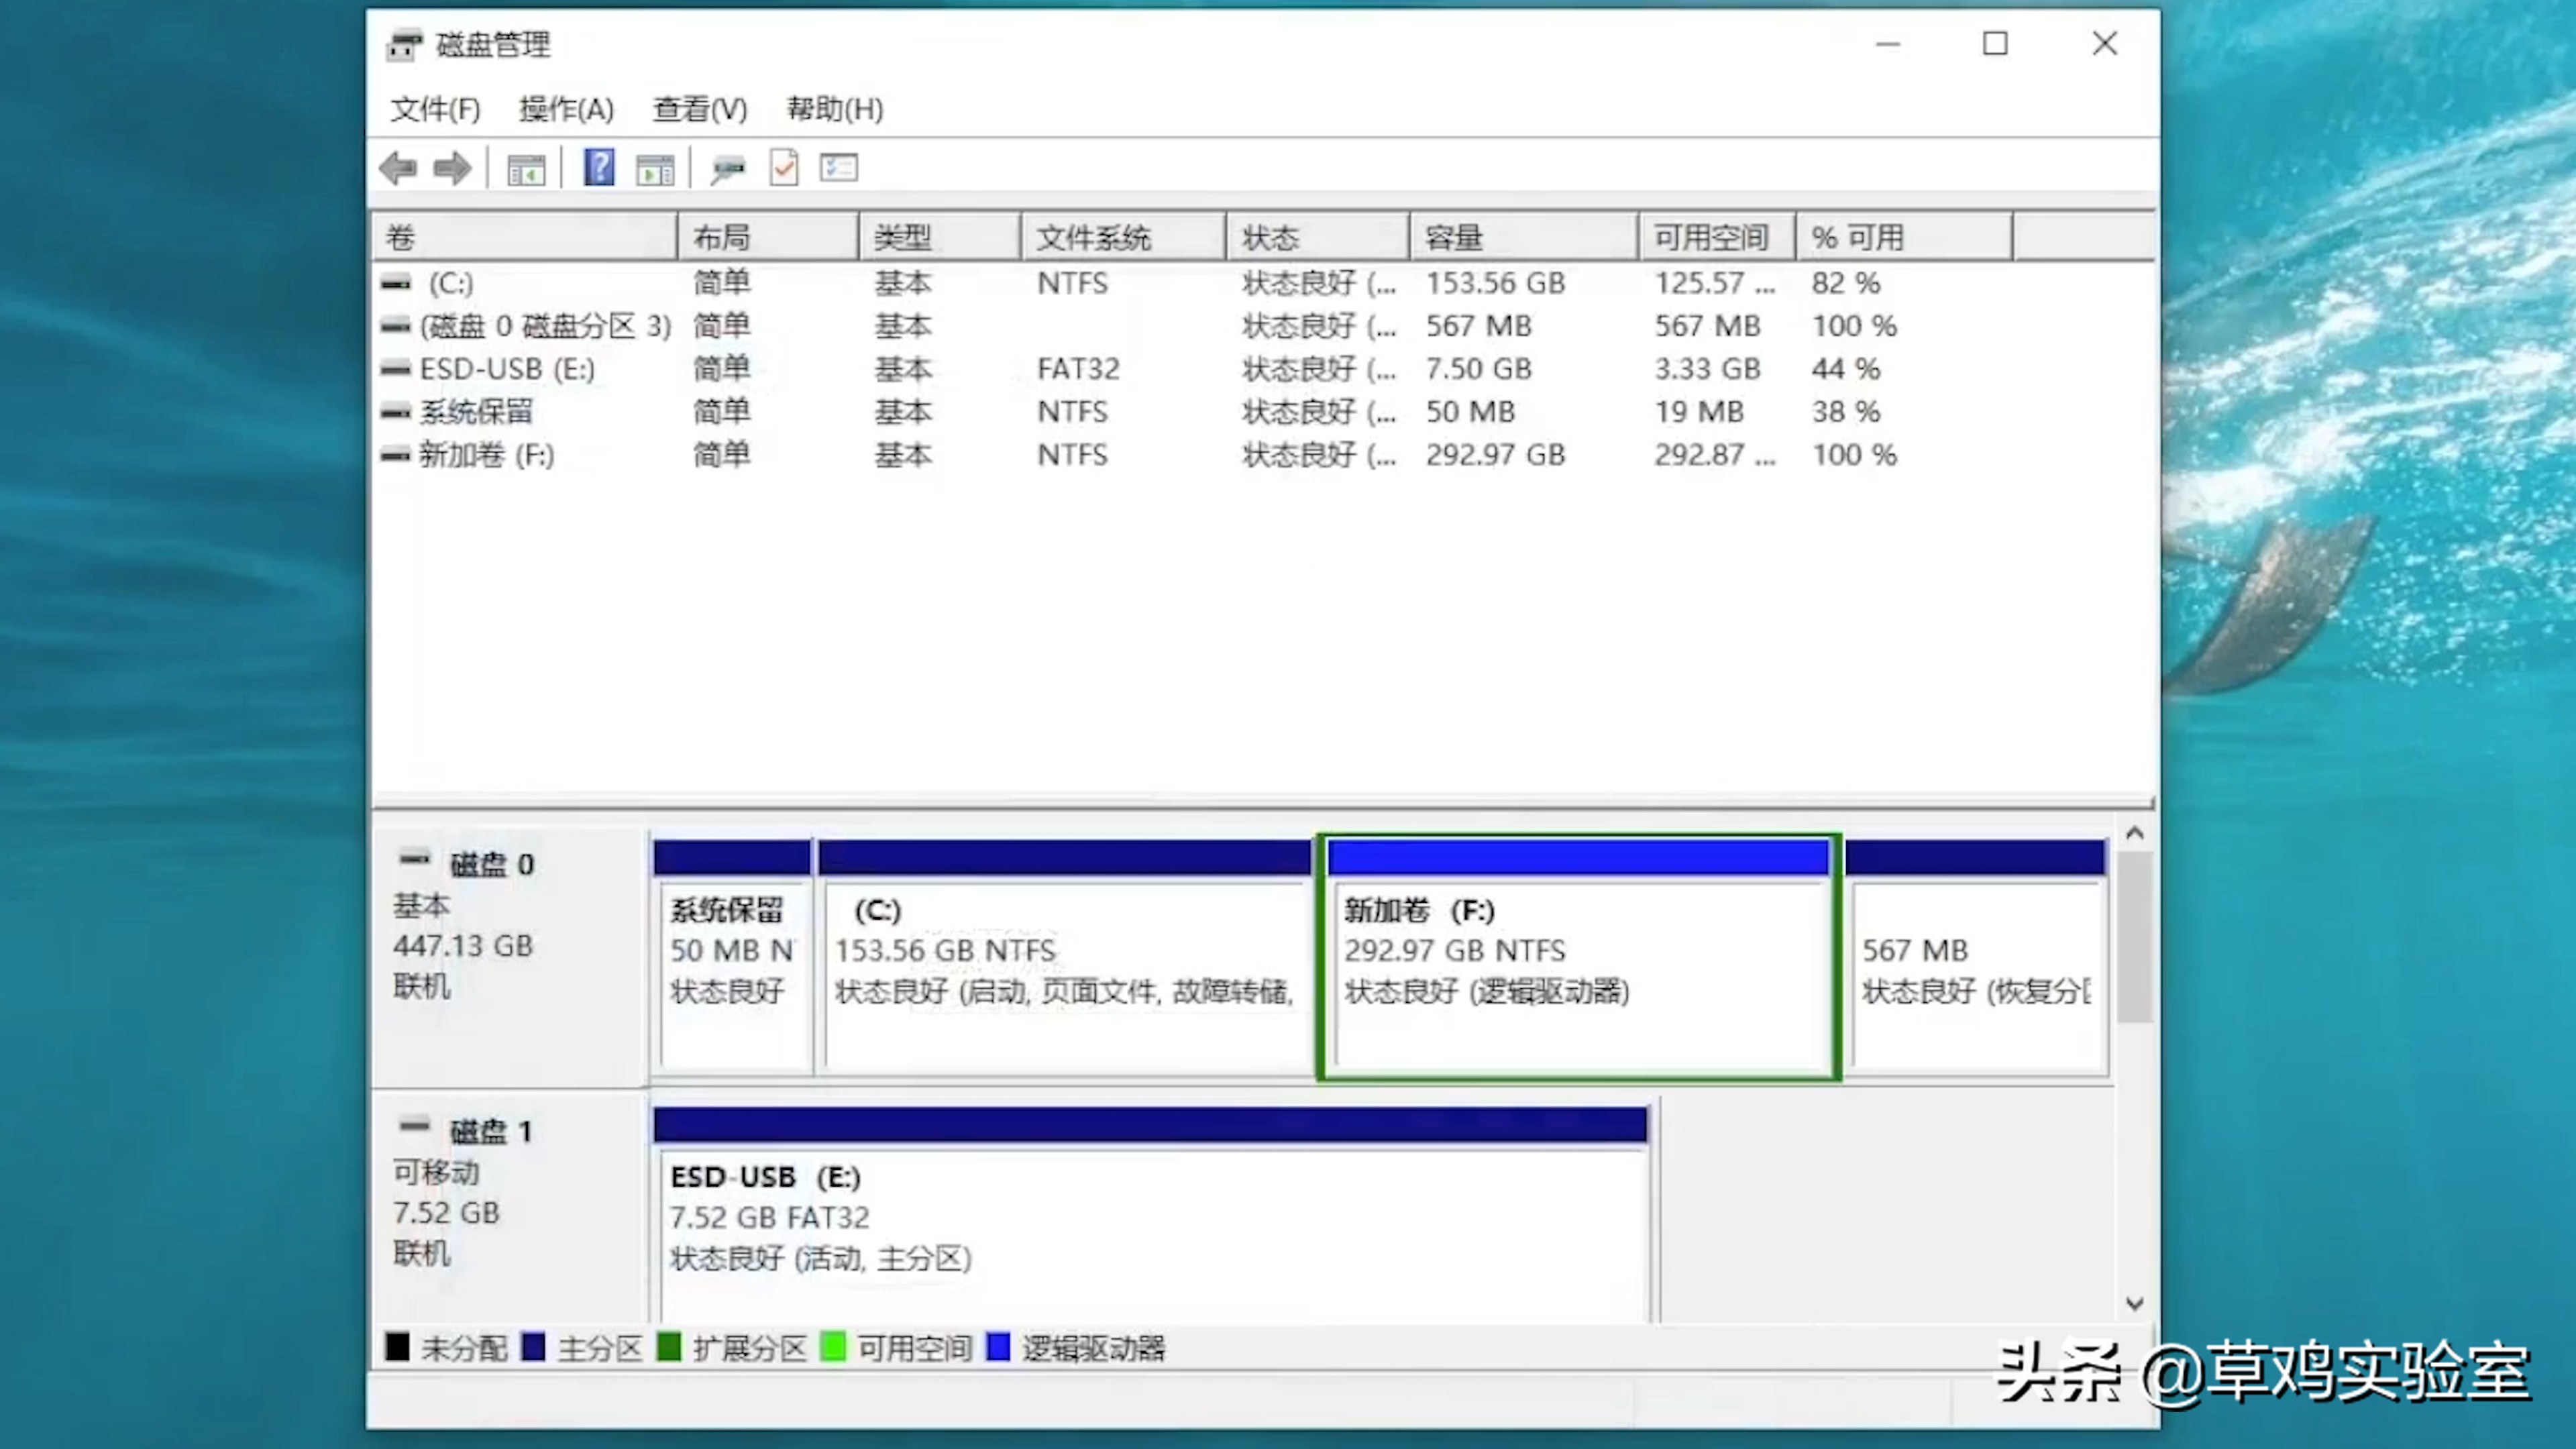Select the (磁盘 0 磁盘分区 3) volume row
Screen dimensions: 2576x1449
(x=545, y=326)
